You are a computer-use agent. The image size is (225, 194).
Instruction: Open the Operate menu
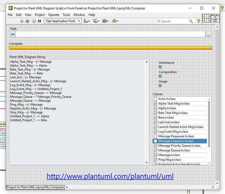click(54, 15)
